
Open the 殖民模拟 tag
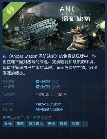coord(36,124)
